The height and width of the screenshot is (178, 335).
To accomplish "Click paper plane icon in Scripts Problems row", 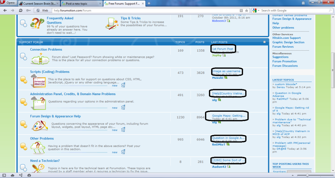I will tap(123, 85).
